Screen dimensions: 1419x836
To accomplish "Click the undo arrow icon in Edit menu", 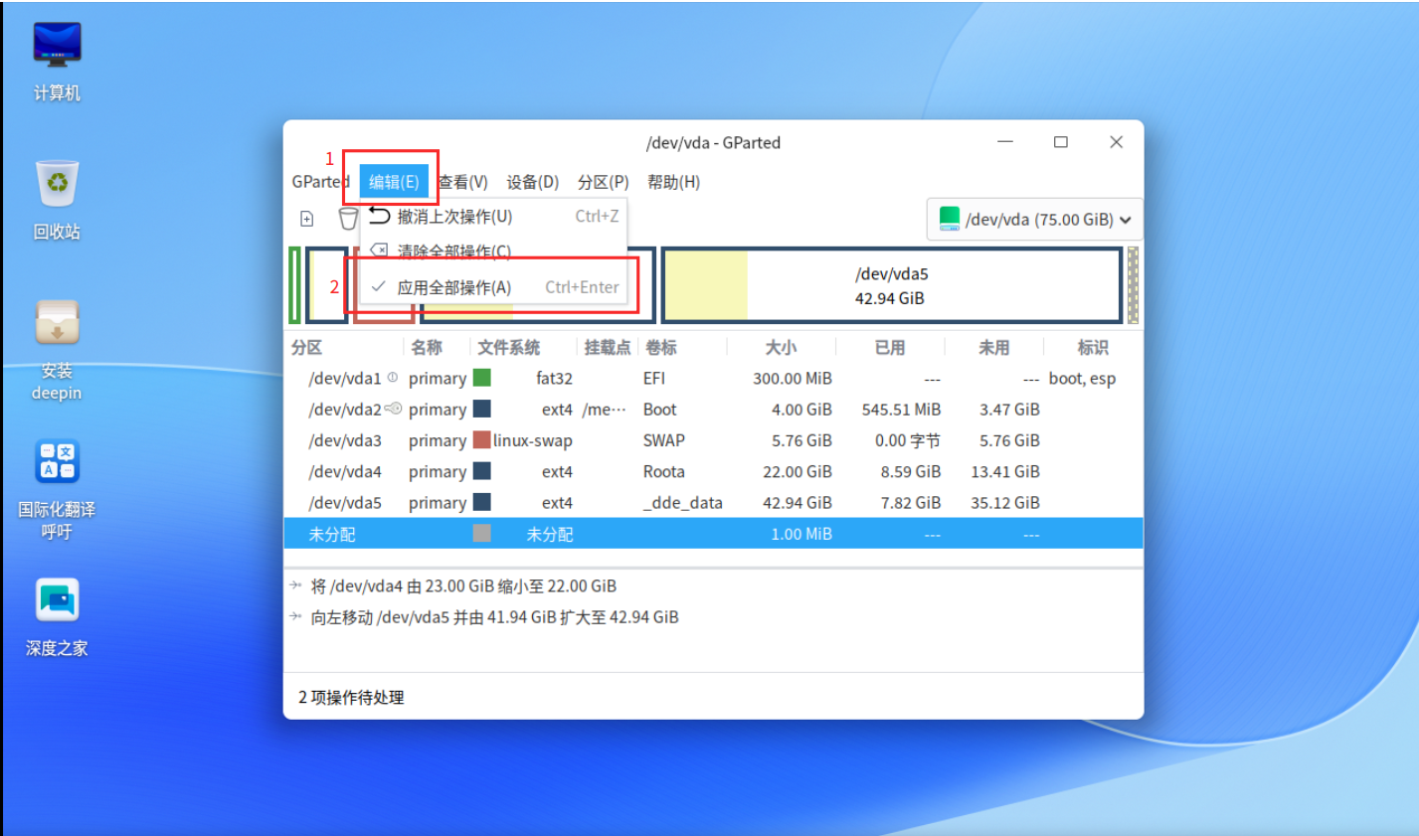I will tap(379, 215).
